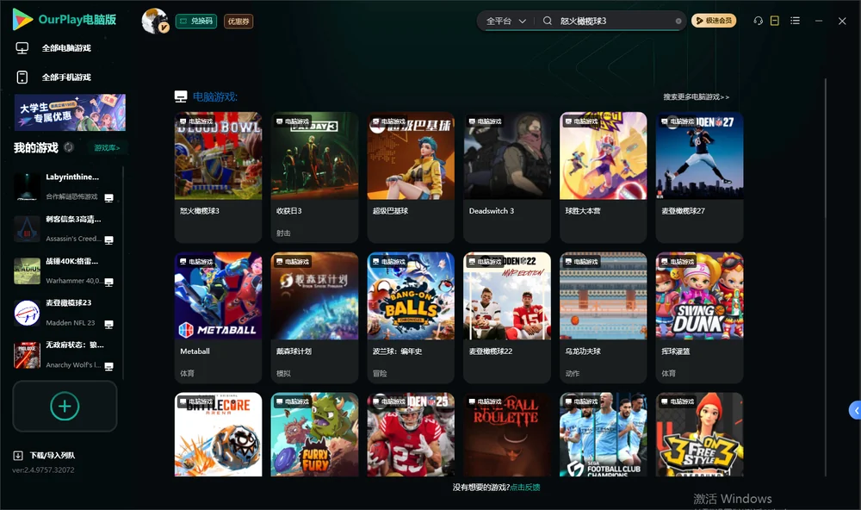Click the PC icon in Warhammer 40,0 row

pyautogui.click(x=109, y=282)
